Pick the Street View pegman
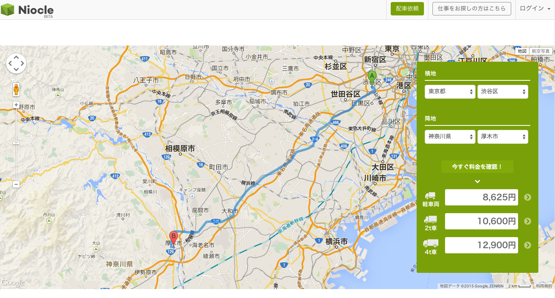 pos(16,89)
